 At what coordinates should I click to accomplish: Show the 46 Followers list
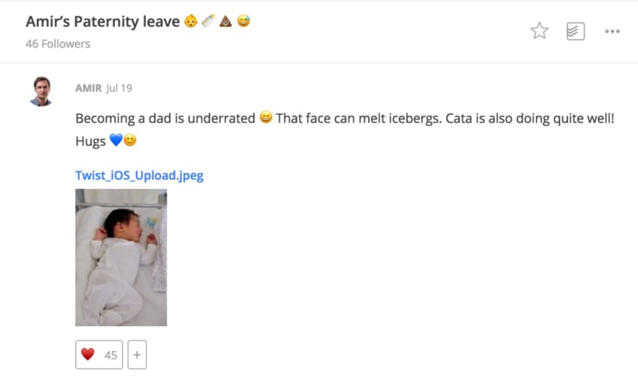[57, 44]
